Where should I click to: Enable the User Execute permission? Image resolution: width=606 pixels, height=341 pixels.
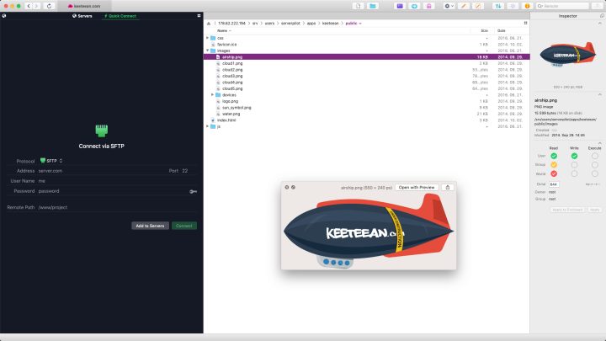click(x=595, y=157)
